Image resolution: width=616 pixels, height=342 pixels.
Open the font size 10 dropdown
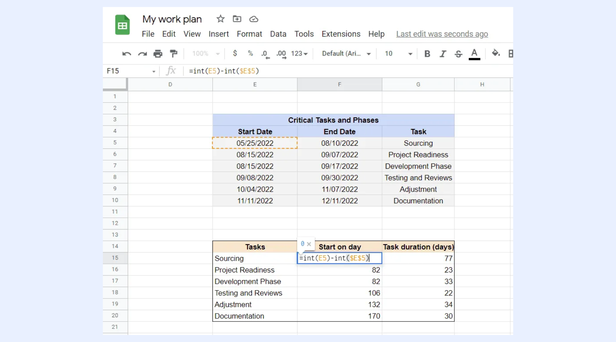(x=398, y=54)
